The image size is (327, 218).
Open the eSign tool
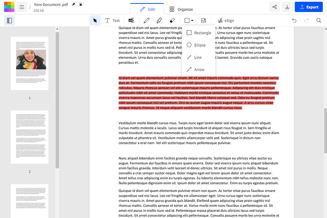(x=226, y=20)
